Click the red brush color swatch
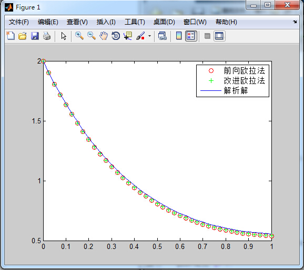This screenshot has width=304, height=270. [x=143, y=38]
